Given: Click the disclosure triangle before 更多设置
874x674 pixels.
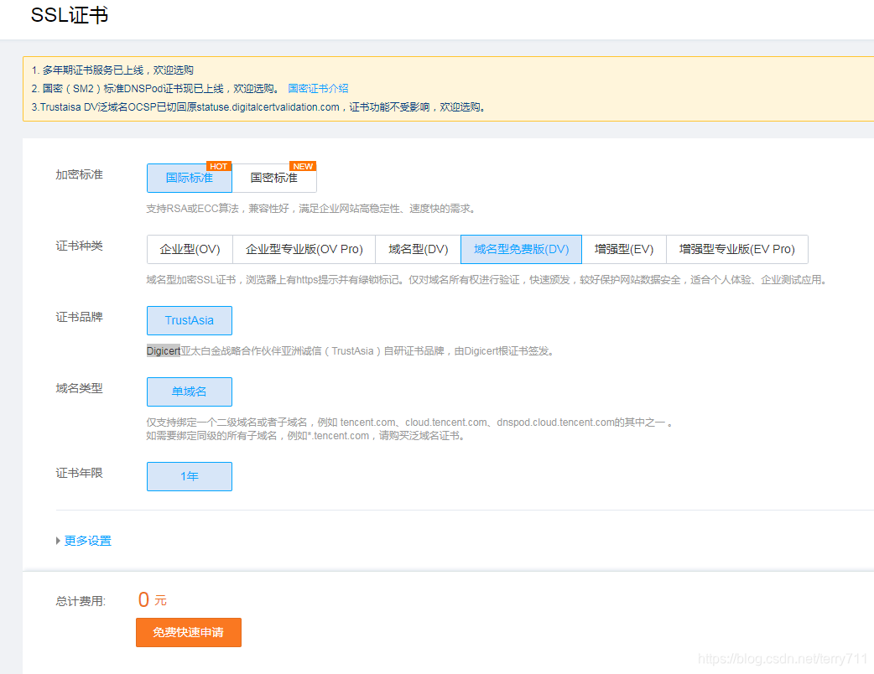Looking at the screenshot, I should click(x=58, y=541).
